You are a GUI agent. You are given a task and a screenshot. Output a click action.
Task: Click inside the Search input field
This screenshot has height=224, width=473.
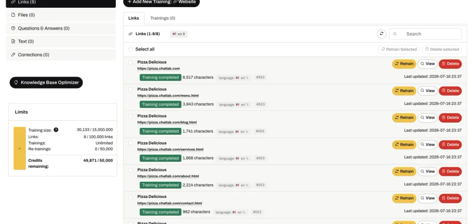[425, 34]
